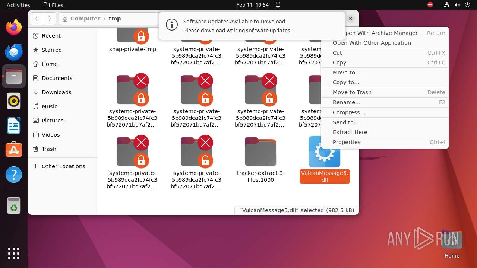Open the Software Updates Available notification
Viewport: 477px width, 268px height.
coord(252,26)
